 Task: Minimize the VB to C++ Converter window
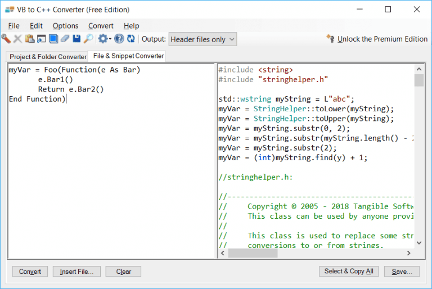(x=359, y=10)
